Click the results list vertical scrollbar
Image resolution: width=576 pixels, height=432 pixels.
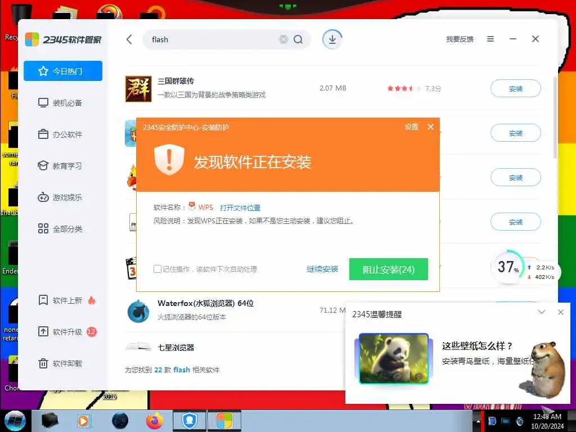[555, 117]
